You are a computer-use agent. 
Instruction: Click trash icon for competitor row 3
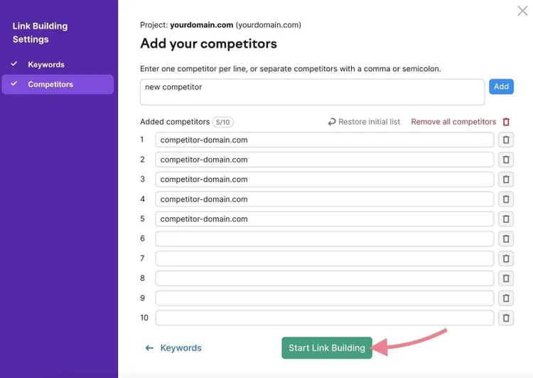tap(506, 179)
